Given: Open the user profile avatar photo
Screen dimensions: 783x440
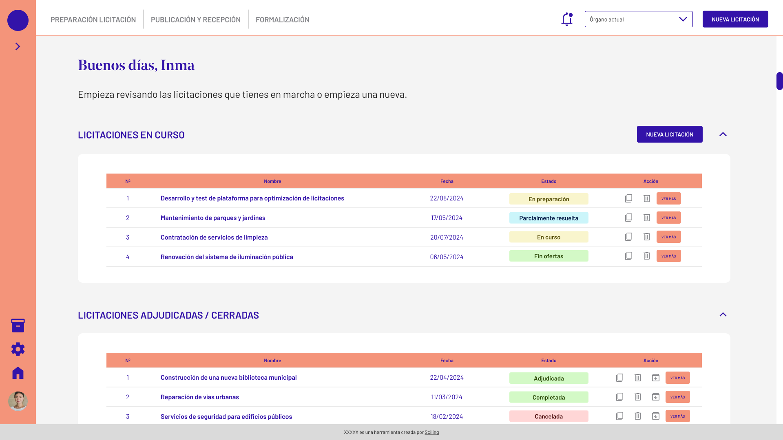Looking at the screenshot, I should pyautogui.click(x=18, y=401).
